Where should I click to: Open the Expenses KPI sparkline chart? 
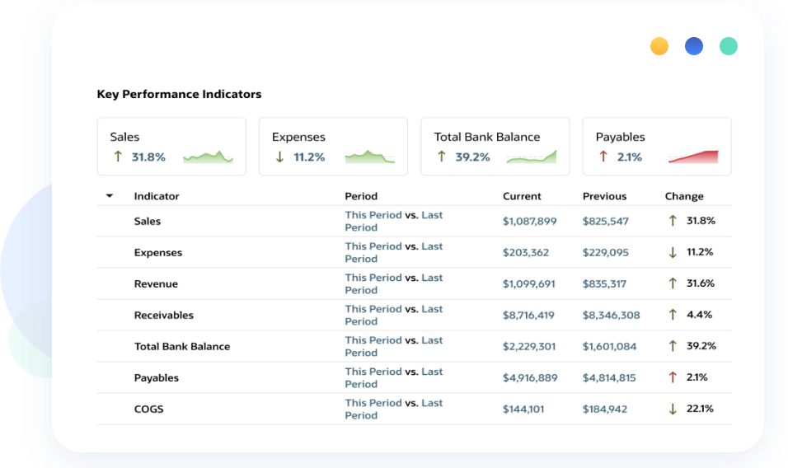click(369, 157)
